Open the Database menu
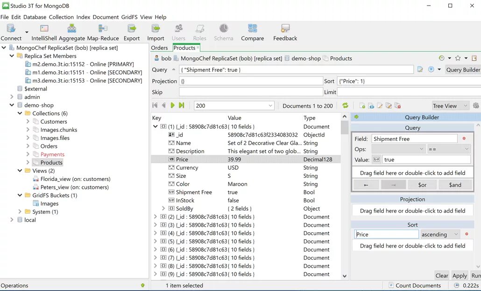Viewport: 481px width, 291px height. pos(35,17)
